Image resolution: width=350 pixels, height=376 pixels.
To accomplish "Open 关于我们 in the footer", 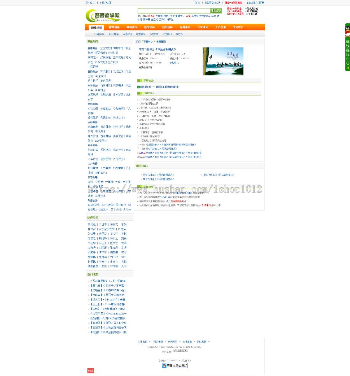I will point(143,342).
